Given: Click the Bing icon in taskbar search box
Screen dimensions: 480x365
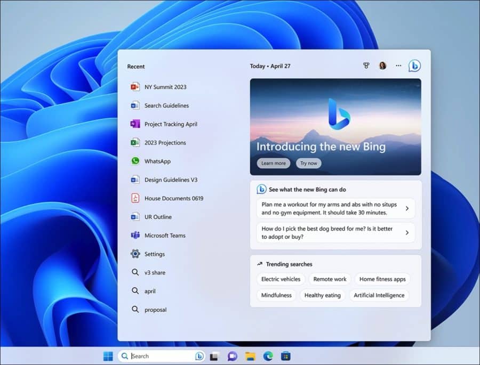Looking at the screenshot, I should coord(199,356).
